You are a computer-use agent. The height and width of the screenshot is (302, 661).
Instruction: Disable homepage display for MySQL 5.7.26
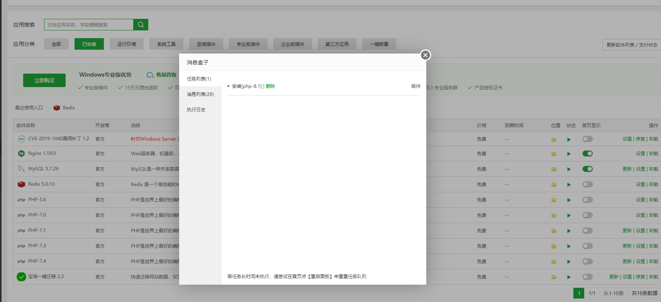click(588, 169)
